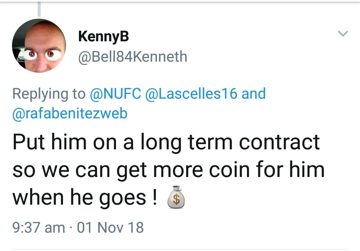The image size is (360, 251).
Task: Click the blue "and" in the reply line
Action: 254,94
